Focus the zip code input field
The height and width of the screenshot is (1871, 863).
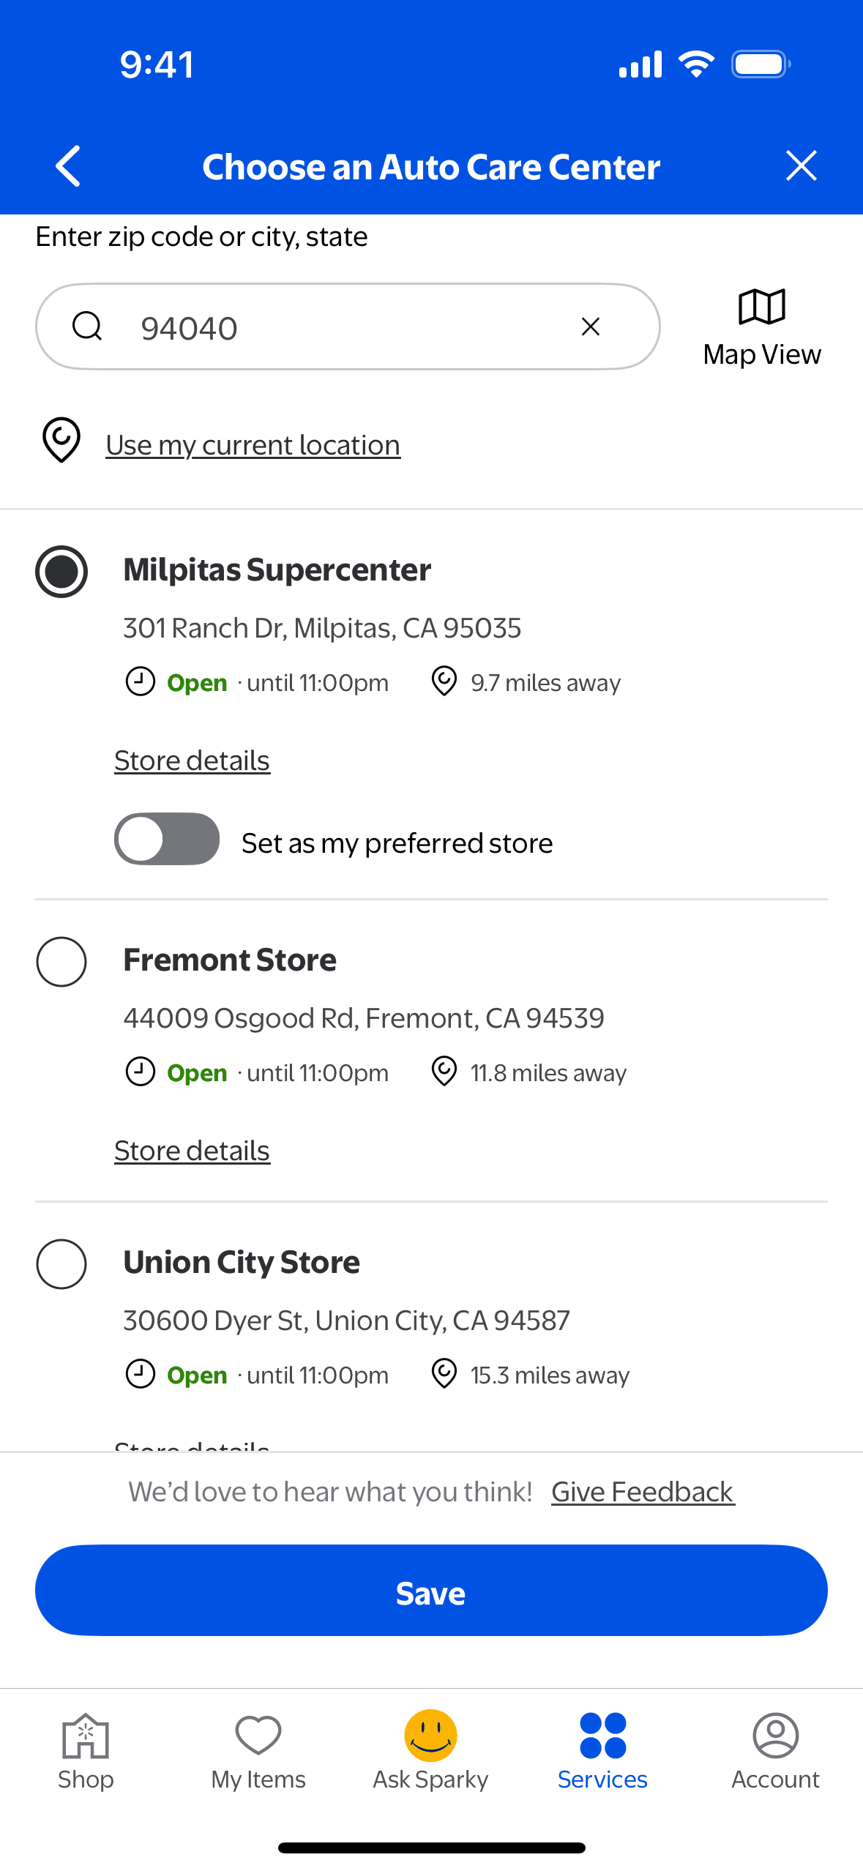point(351,327)
